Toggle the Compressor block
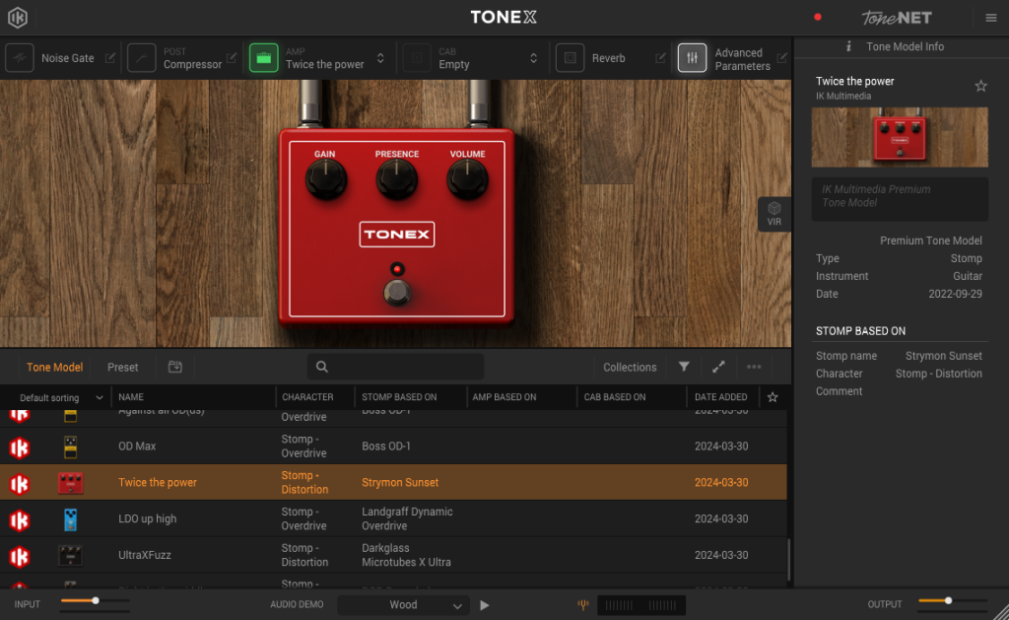 [142, 58]
